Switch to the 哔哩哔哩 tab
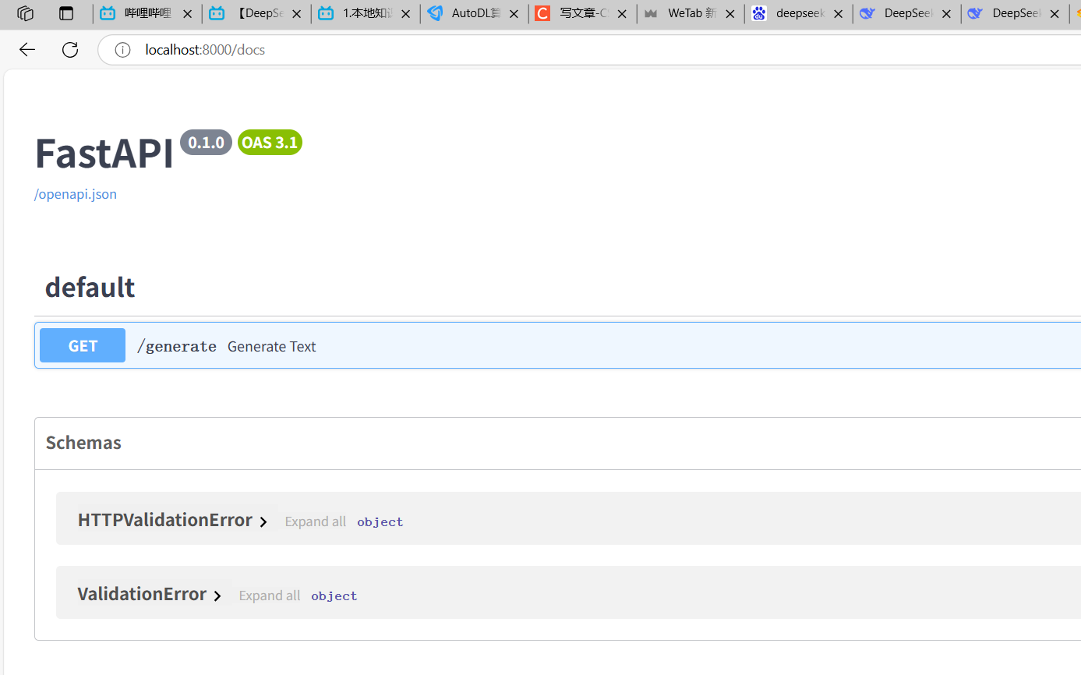The image size is (1081, 675). (x=147, y=13)
